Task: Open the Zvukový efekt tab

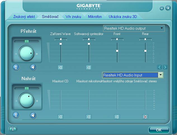Action: (x=24, y=17)
